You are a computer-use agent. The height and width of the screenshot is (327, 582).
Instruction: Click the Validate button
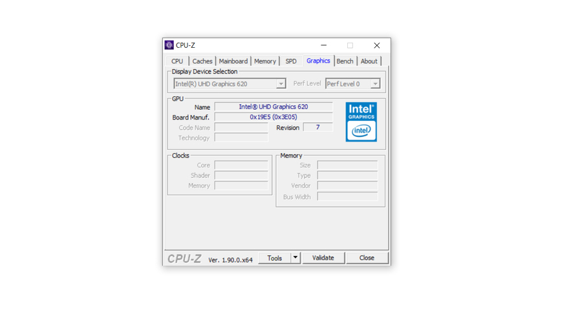323,258
